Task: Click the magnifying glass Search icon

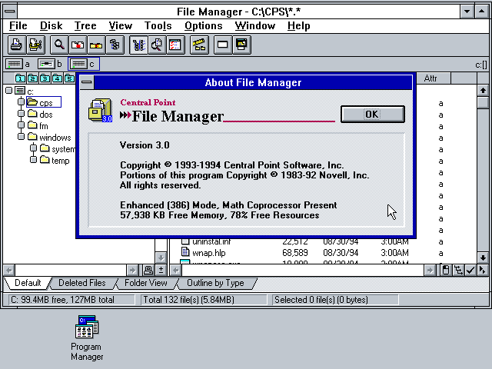Action: (x=59, y=45)
